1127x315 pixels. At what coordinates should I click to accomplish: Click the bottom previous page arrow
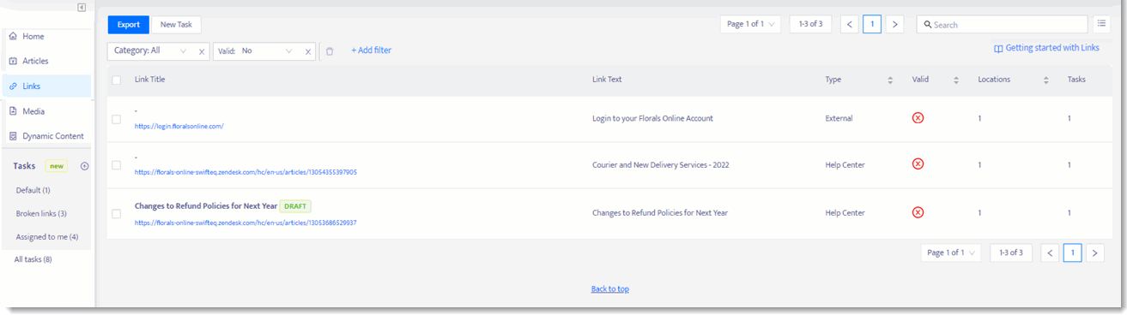tap(1050, 253)
